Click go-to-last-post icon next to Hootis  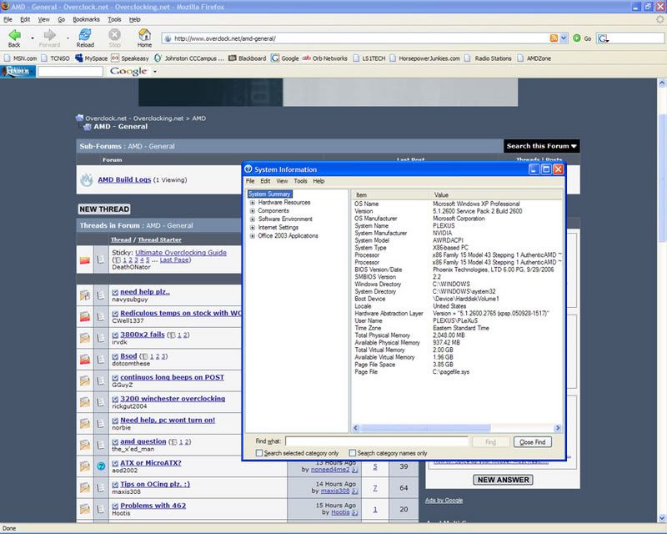tap(355, 512)
